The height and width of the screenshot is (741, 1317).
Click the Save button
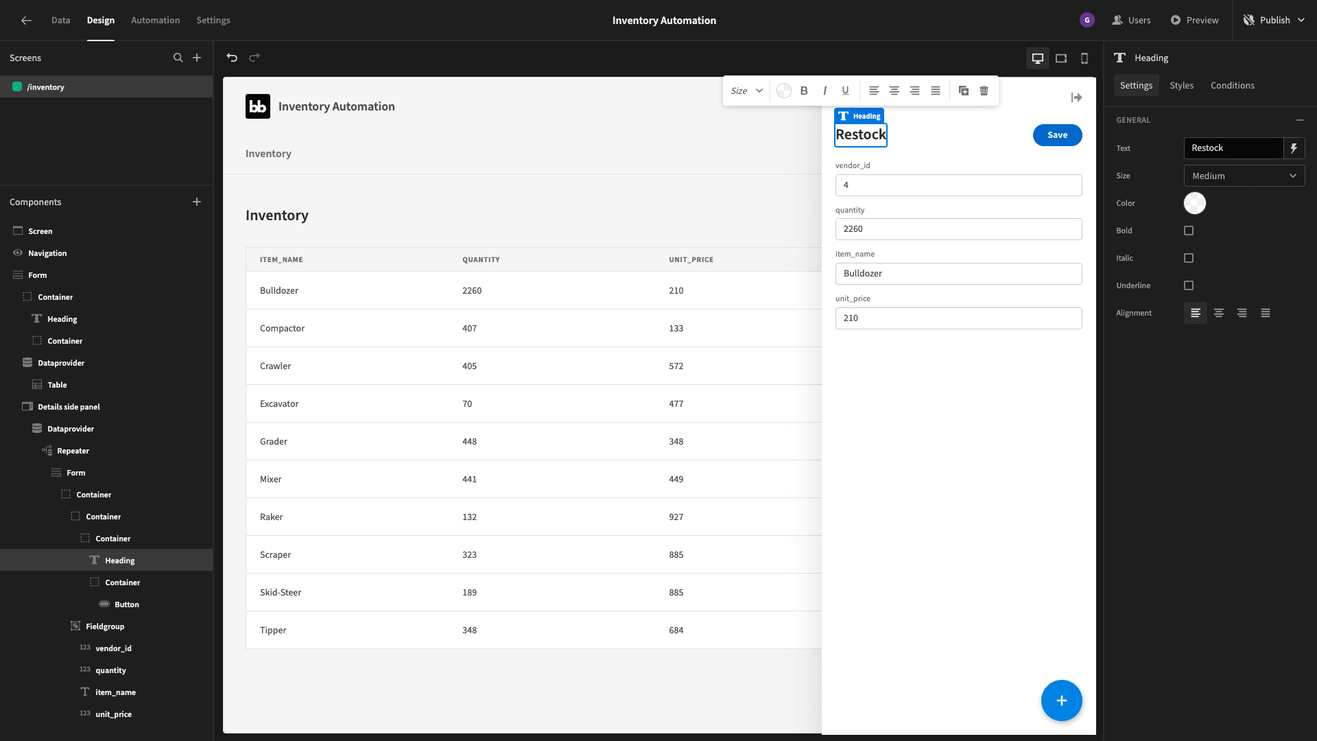pyautogui.click(x=1057, y=135)
